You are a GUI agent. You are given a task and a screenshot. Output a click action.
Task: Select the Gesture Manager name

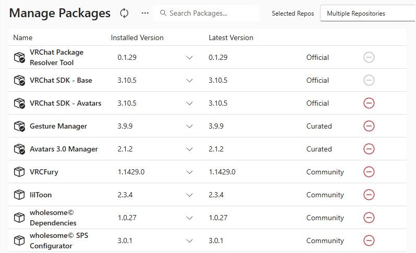tap(58, 126)
